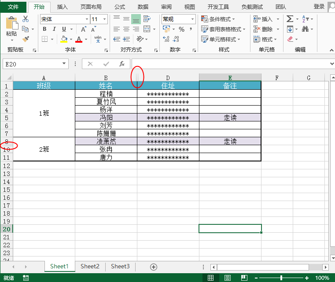
Task: Click inside the formula bar
Action: pyautogui.click(x=231, y=64)
